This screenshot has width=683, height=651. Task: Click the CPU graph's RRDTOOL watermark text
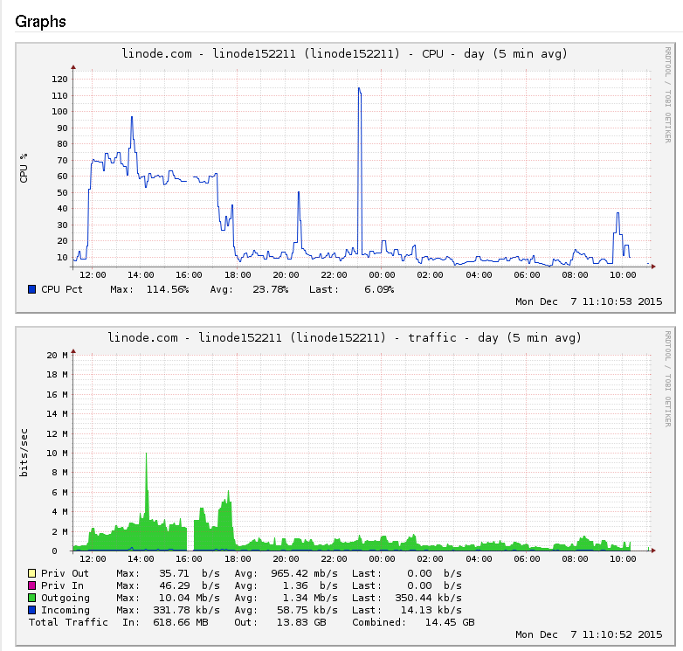point(668,96)
